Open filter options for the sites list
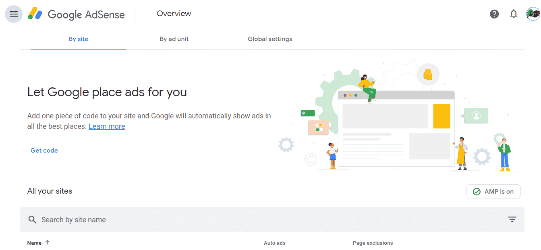Image resolution: width=541 pixels, height=250 pixels. click(x=512, y=219)
